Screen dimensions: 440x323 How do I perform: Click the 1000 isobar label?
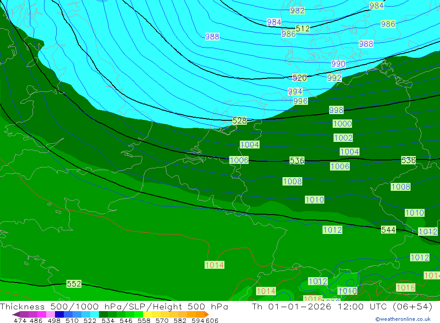342,123
